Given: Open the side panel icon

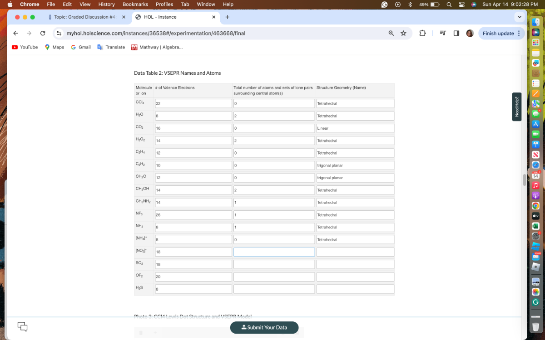Looking at the screenshot, I should (x=456, y=33).
